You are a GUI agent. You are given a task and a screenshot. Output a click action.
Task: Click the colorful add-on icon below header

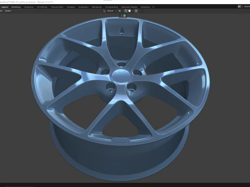tap(124, 16)
